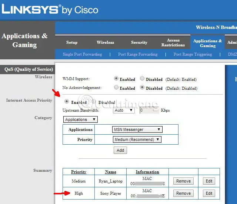Edit the Sony Player entry
237x204 pixels.
[209, 193]
